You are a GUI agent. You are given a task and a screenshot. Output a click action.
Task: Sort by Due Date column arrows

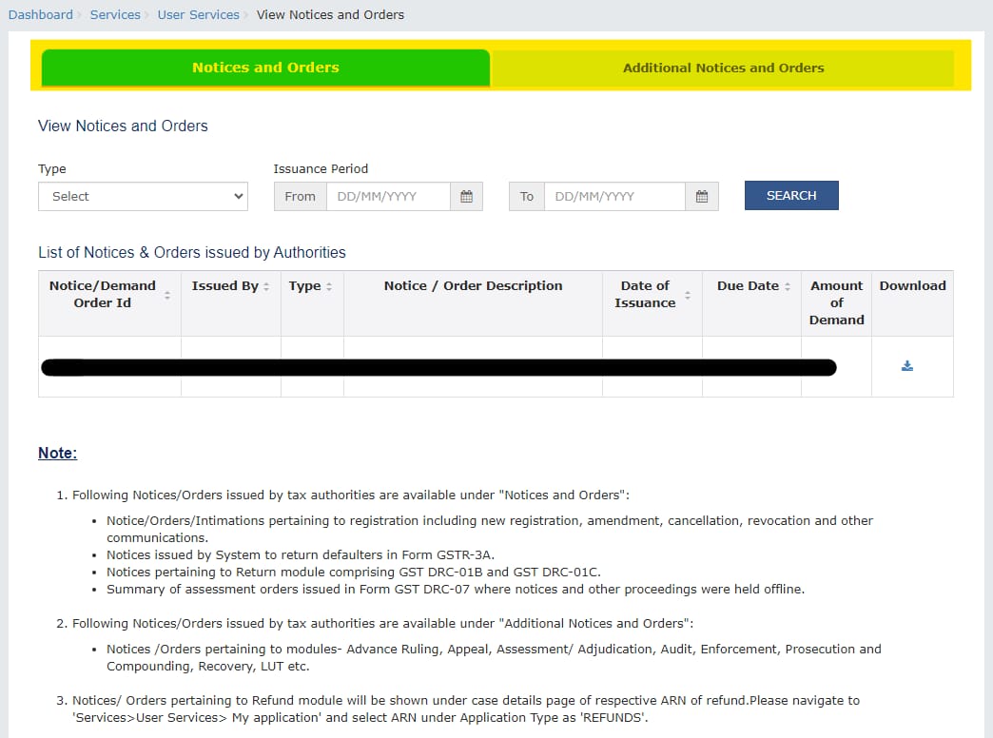788,286
